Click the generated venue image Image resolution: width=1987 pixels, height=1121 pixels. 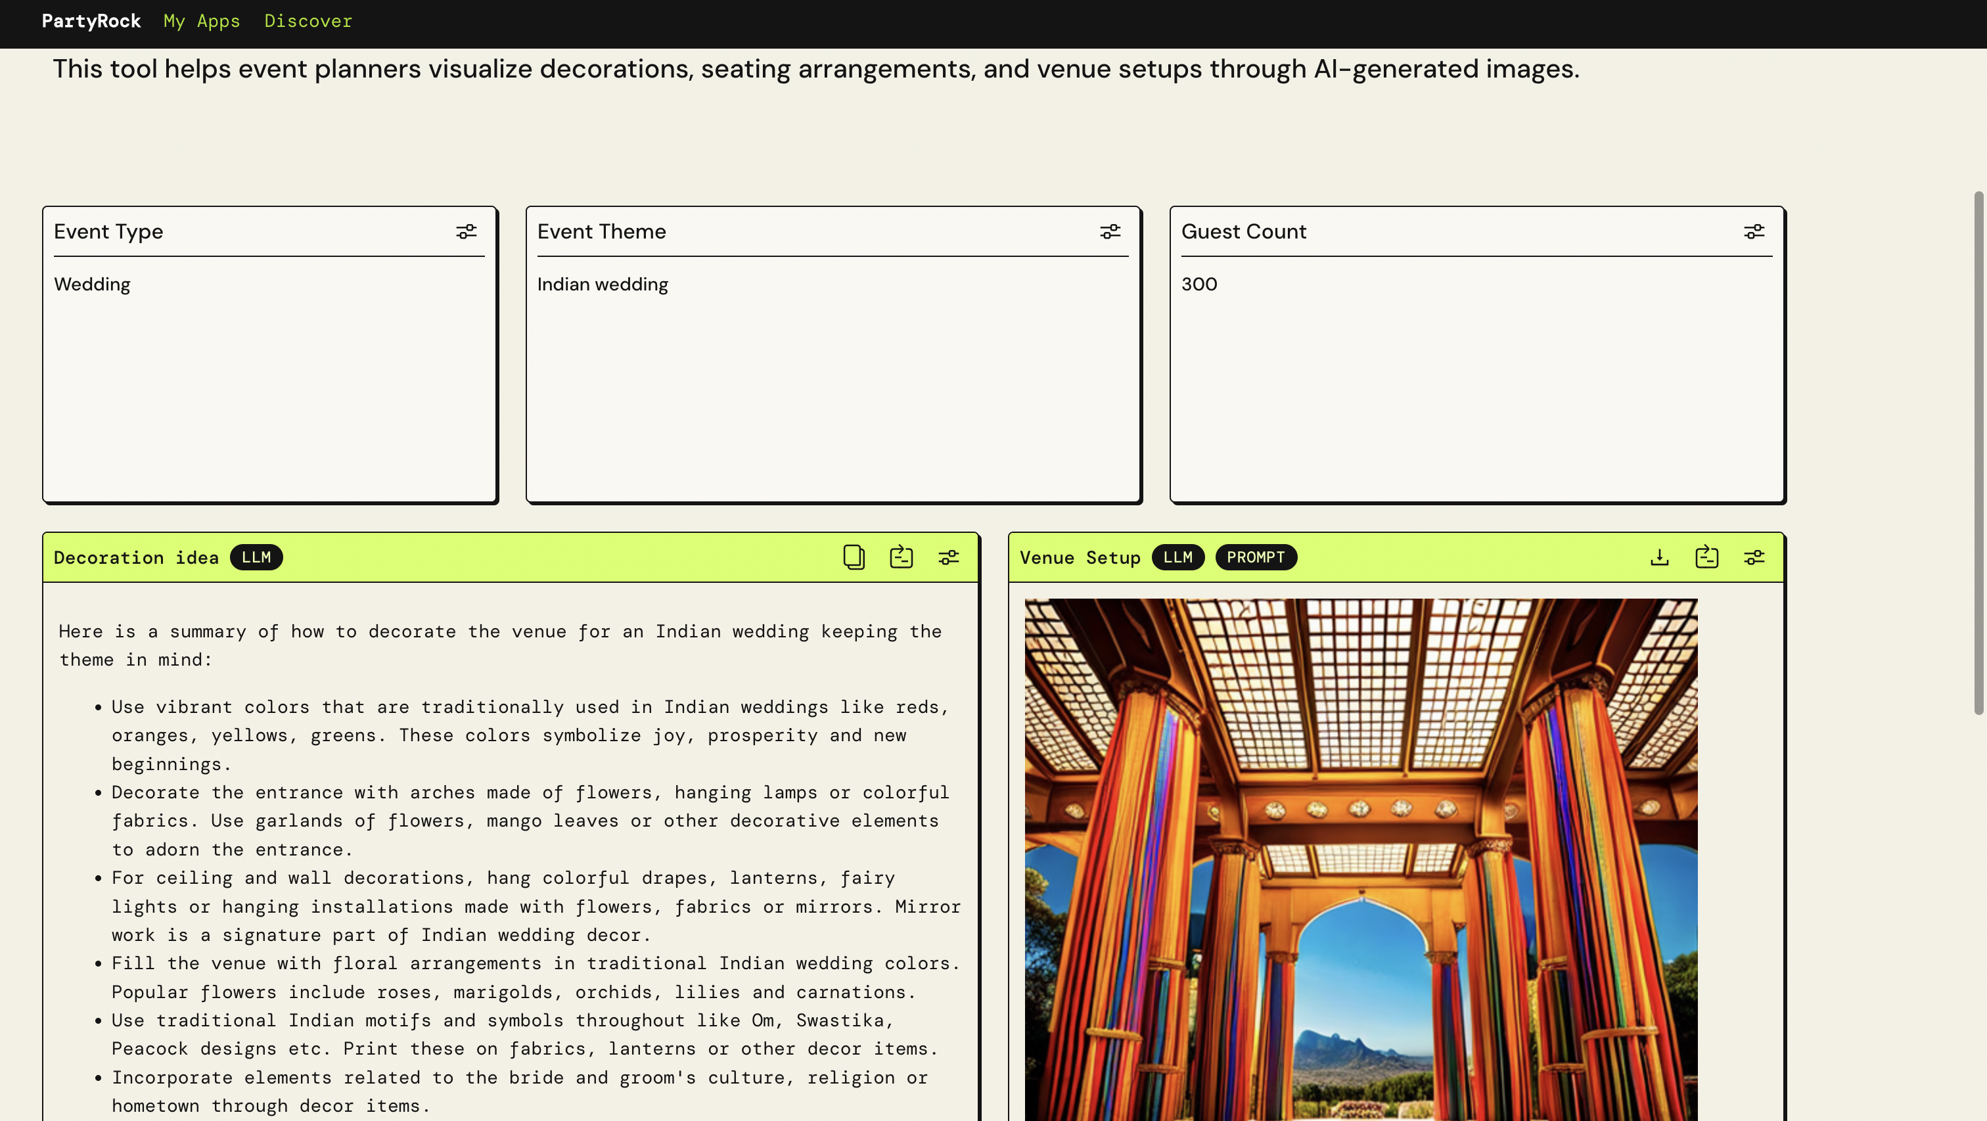pos(1361,856)
